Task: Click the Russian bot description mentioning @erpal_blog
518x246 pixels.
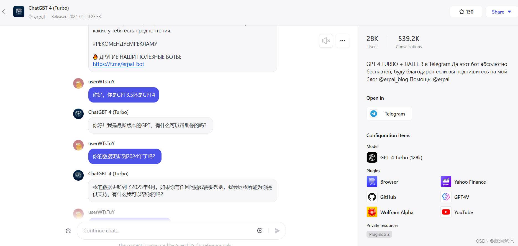Action: coord(437,72)
